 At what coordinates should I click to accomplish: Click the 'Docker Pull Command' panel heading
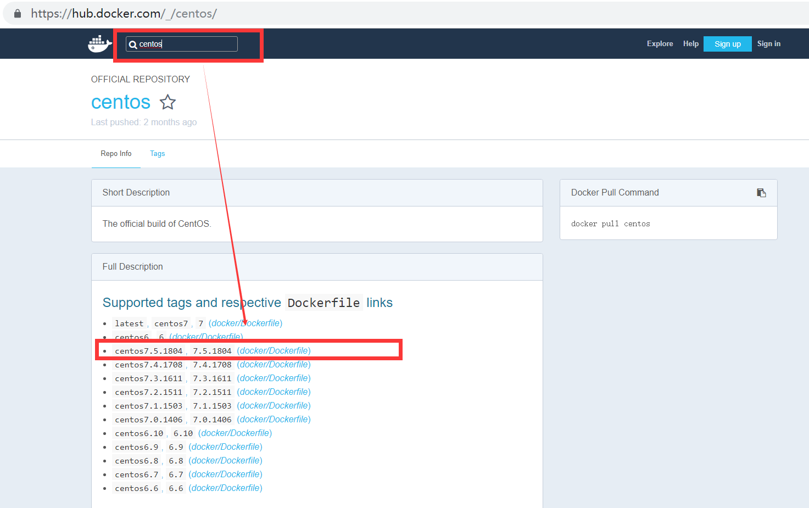pos(615,193)
